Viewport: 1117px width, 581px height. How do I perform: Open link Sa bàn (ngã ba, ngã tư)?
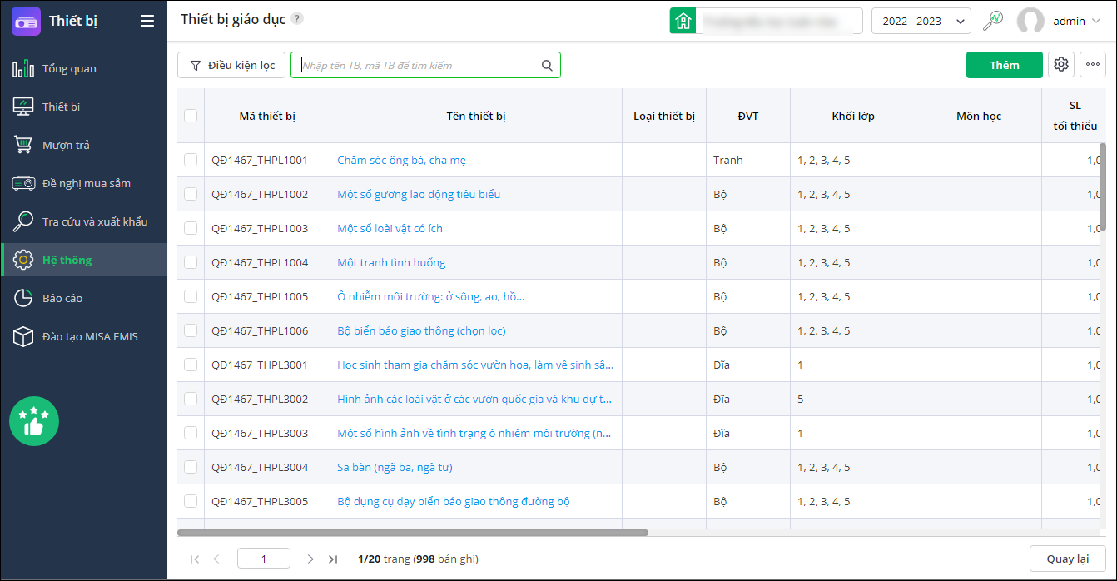coord(395,467)
